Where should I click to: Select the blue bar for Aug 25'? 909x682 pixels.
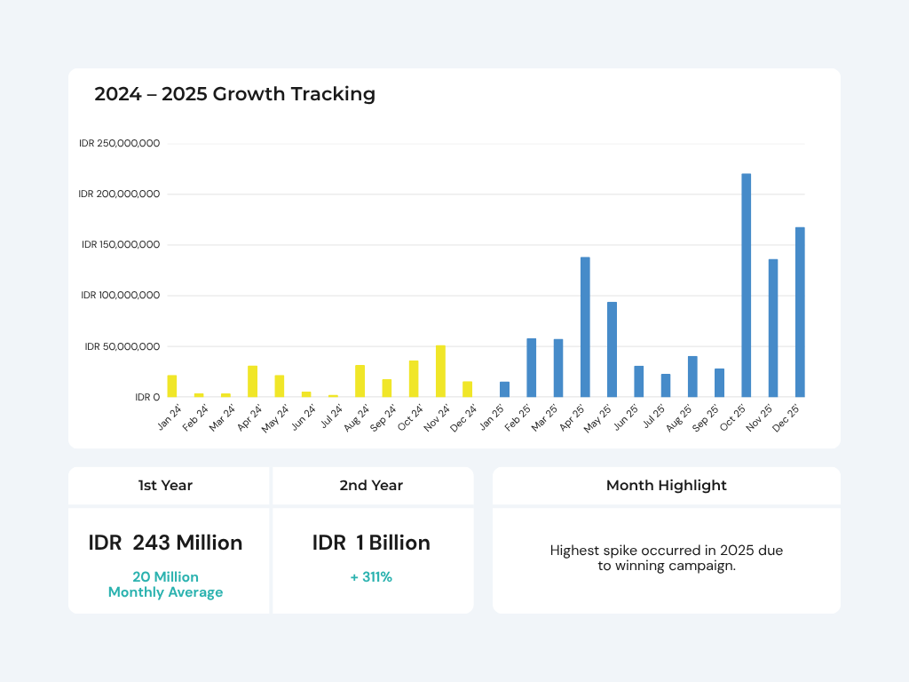click(692, 377)
